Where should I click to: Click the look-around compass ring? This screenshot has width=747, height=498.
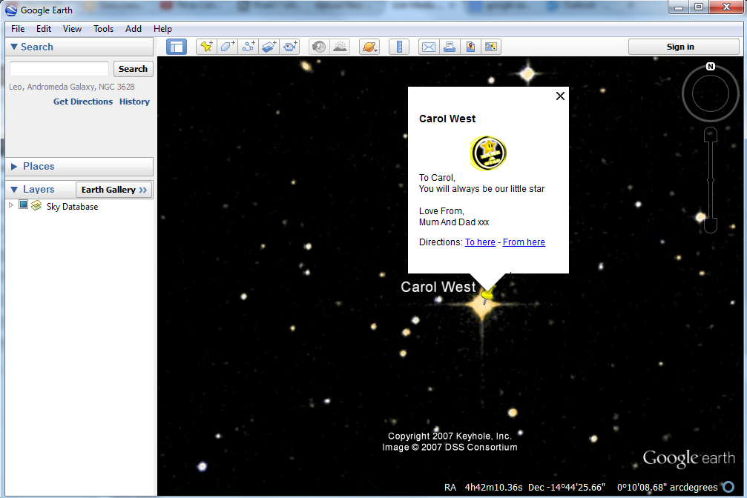(x=711, y=93)
